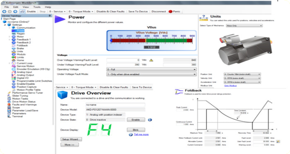
Task: Select Drive Motion Status in the tree
Action: (x=24, y=102)
